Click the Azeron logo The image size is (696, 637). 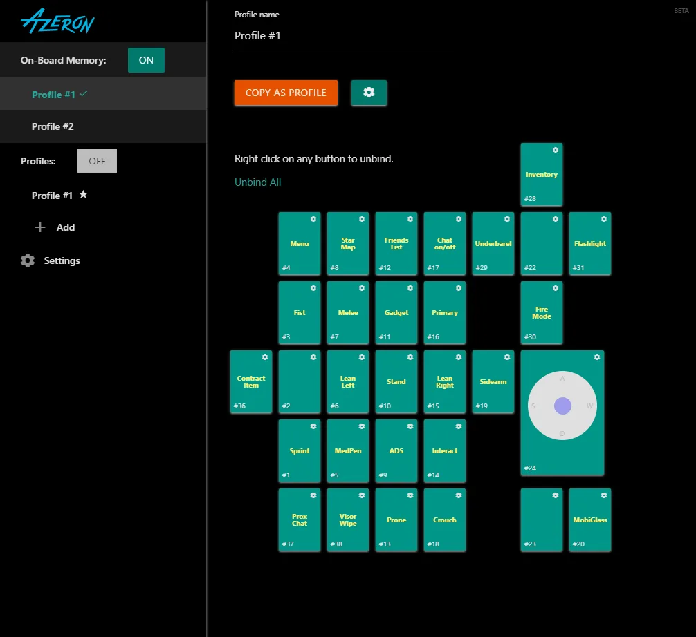[57, 21]
